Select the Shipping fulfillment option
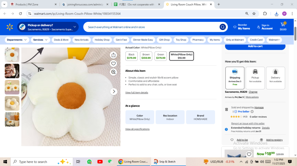 coord(235,78)
